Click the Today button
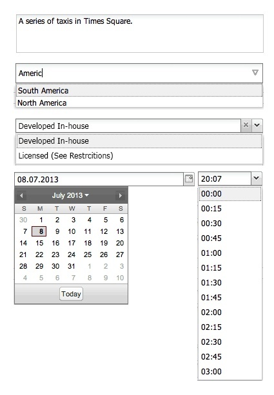This screenshot has height=395, width=274. pyautogui.click(x=71, y=294)
